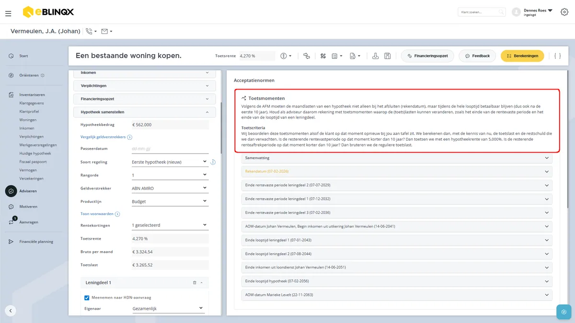Go to Adviseren in the sidebar
Image resolution: width=575 pixels, height=323 pixels.
click(28, 191)
